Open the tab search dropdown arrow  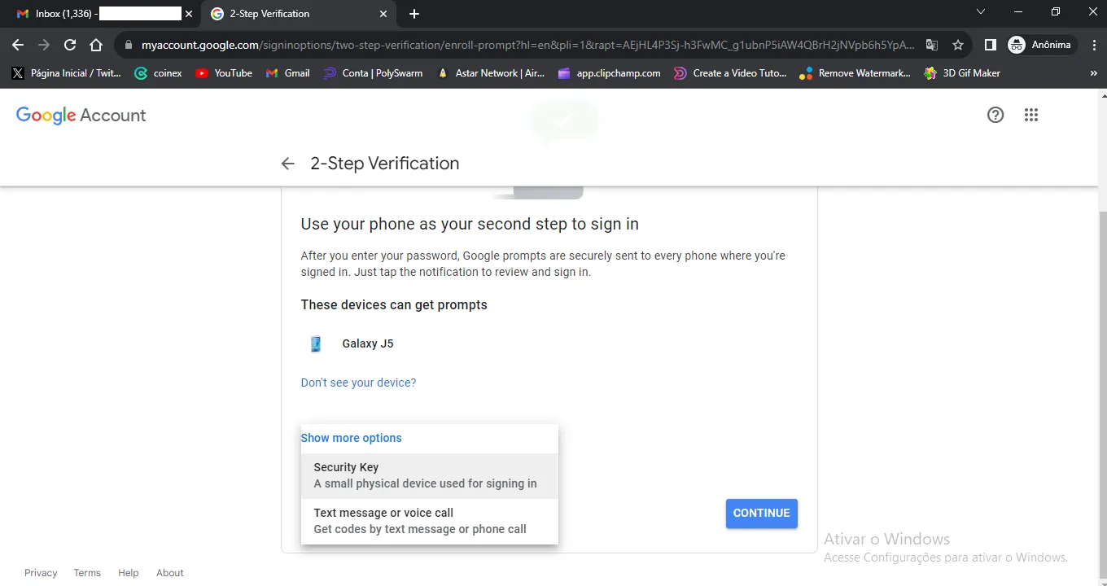tap(981, 12)
